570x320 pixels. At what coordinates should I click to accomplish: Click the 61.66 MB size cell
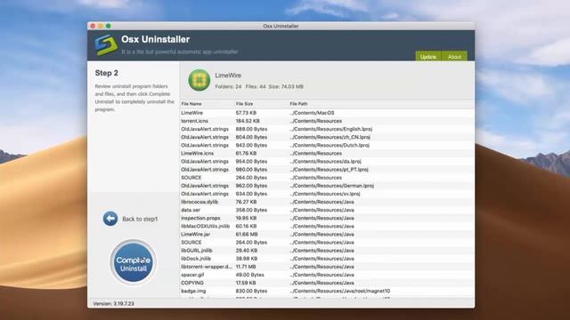click(247, 234)
